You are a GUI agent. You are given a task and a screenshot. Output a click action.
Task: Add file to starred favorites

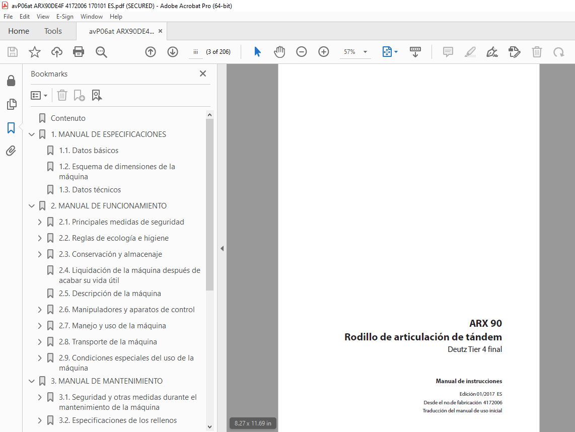click(34, 52)
